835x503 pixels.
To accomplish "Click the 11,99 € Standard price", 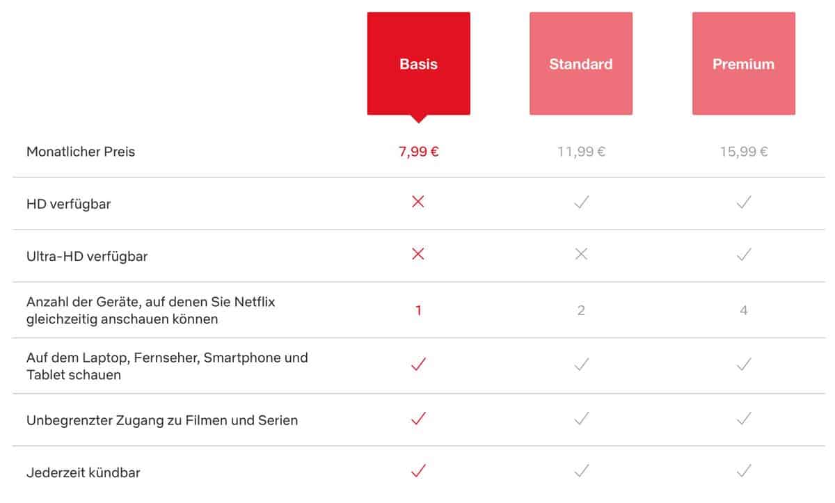I will tap(581, 152).
